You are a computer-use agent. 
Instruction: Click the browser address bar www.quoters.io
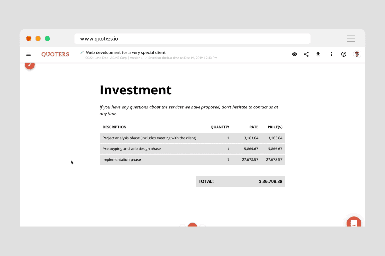pyautogui.click(x=193, y=39)
